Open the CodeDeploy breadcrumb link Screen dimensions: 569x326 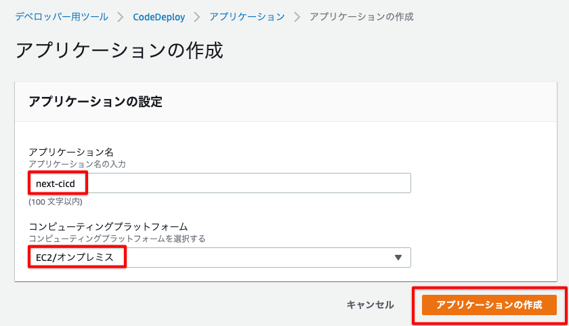(x=158, y=16)
